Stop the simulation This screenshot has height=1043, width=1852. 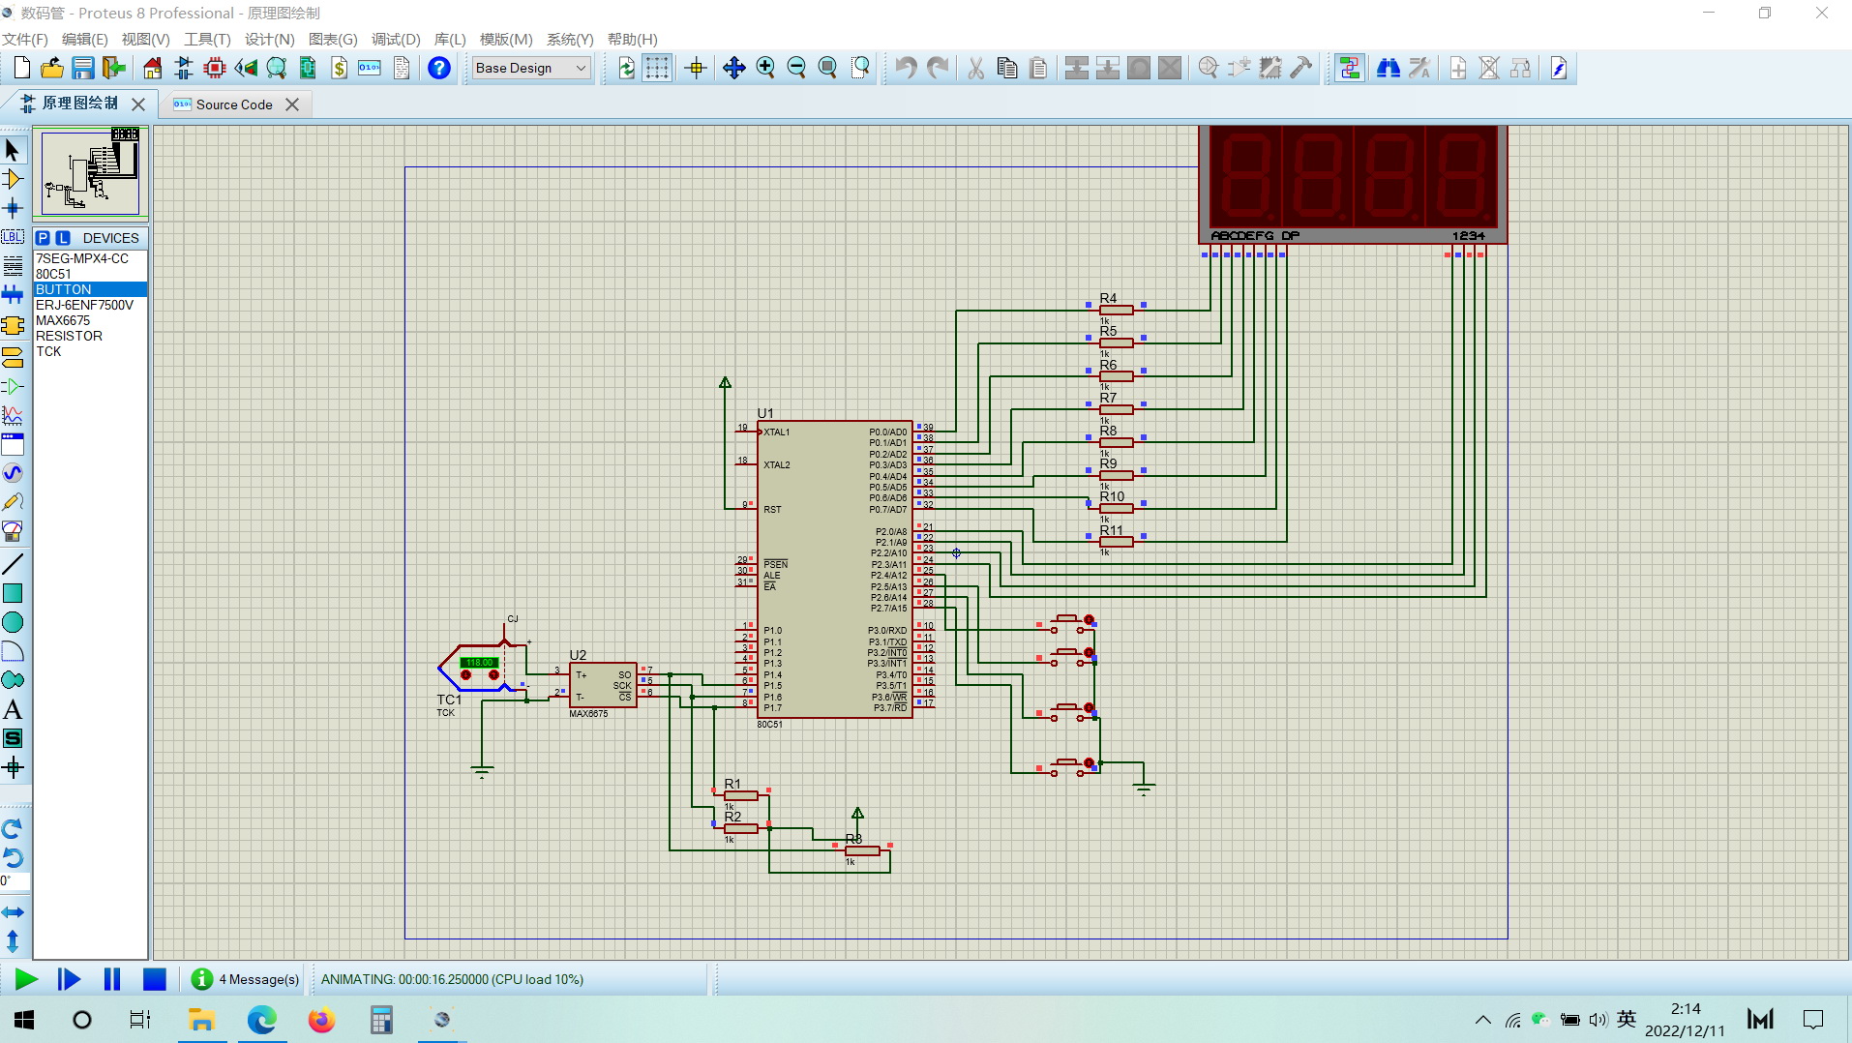(154, 979)
